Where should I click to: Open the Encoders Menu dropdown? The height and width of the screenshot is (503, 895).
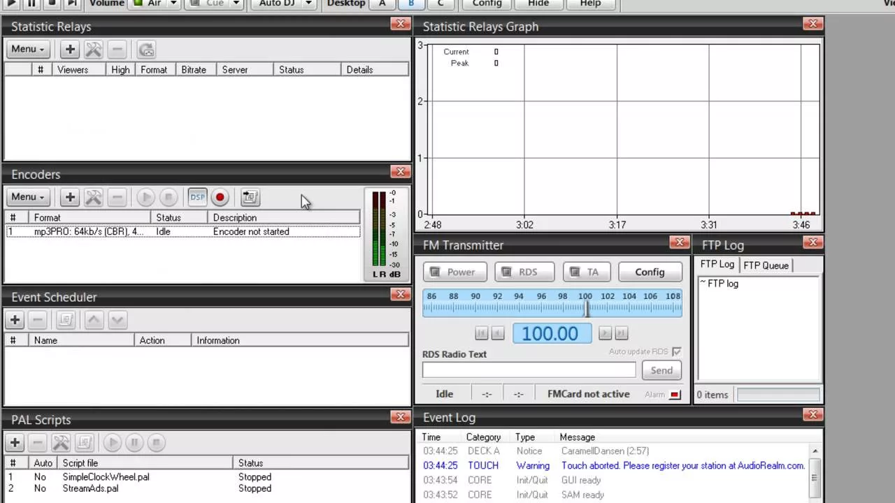pyautogui.click(x=28, y=197)
